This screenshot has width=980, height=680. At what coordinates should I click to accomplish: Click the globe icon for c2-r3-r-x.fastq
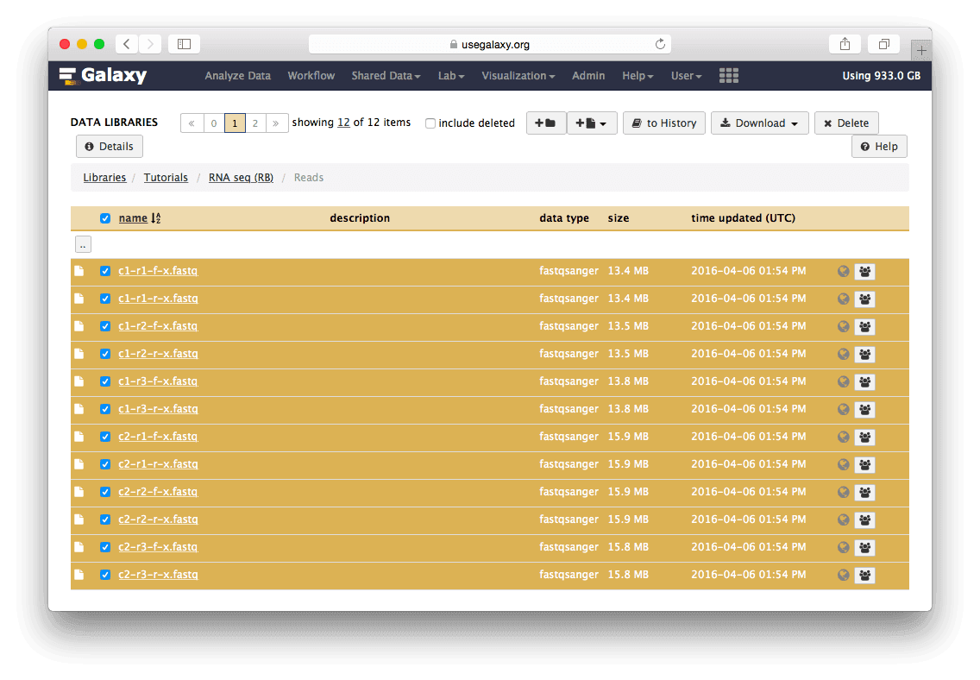(844, 576)
